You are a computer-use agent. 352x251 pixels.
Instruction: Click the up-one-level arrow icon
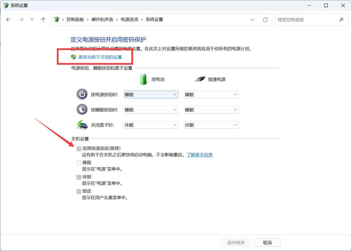(43, 20)
